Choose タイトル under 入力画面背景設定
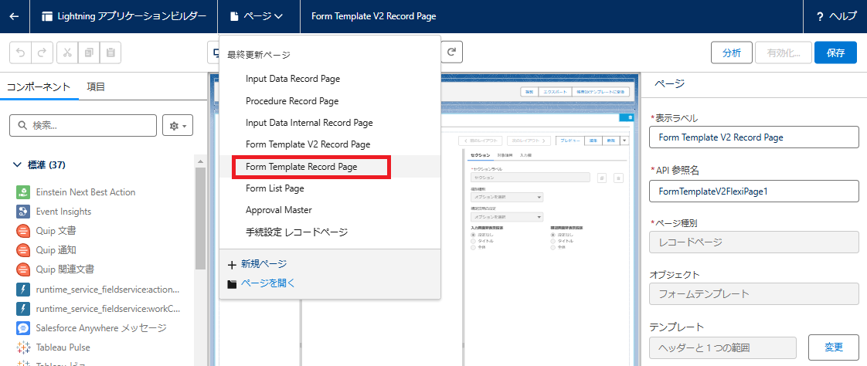The image size is (867, 366). coord(473,240)
